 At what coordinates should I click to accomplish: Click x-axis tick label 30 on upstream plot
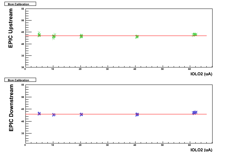(107, 69)
